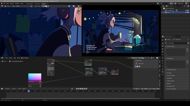Open the View mode dropdown in image editor
The image size is (190, 106).
coord(8,6)
